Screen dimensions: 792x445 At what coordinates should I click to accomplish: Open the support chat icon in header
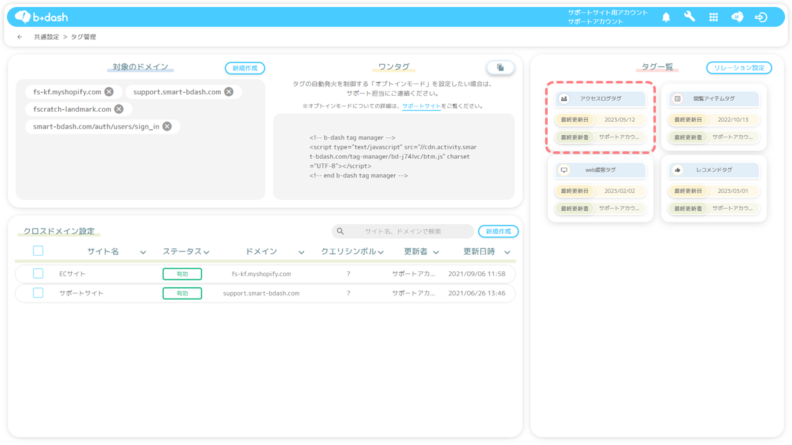737,17
